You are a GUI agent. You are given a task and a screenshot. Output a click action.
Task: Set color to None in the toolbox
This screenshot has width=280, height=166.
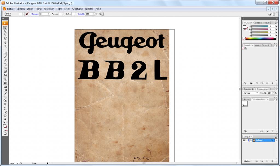(x=7, y=131)
